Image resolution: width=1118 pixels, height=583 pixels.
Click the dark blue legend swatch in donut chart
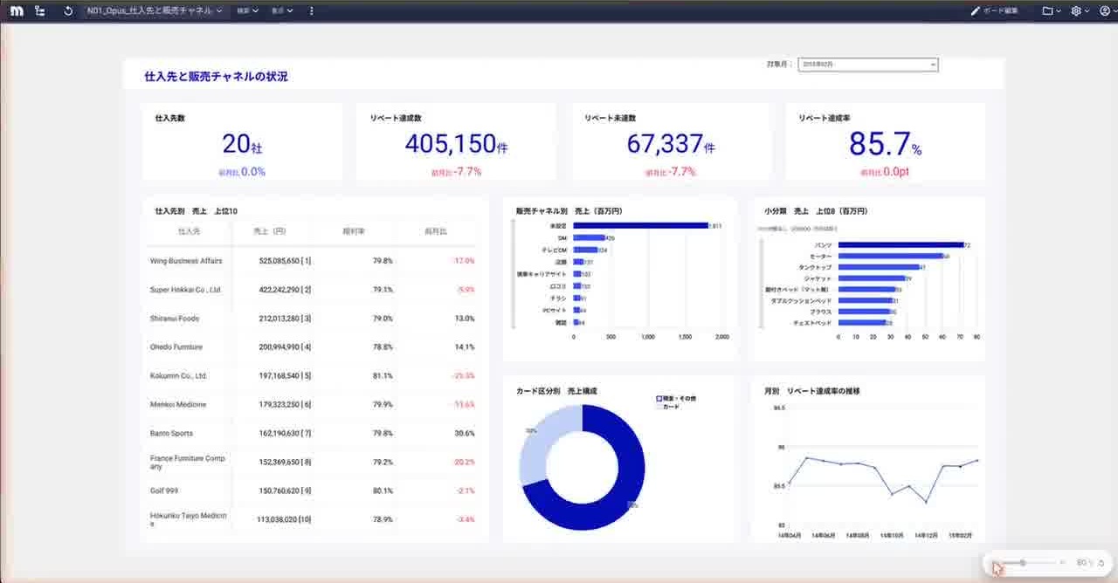659,399
